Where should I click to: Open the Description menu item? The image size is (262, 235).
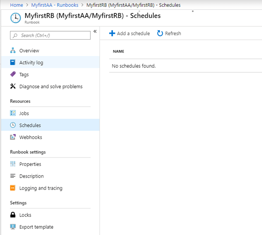pyautogui.click(x=31, y=176)
